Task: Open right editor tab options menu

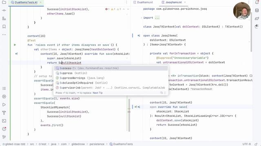Action: point(249,2)
